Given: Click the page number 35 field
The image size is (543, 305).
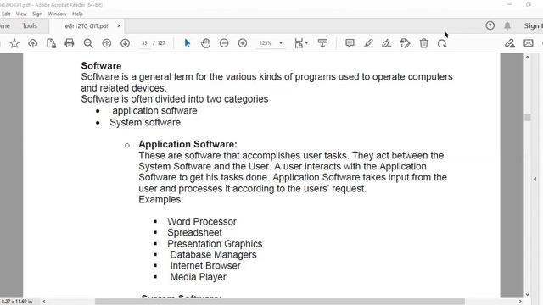Looking at the screenshot, I should click(144, 43).
